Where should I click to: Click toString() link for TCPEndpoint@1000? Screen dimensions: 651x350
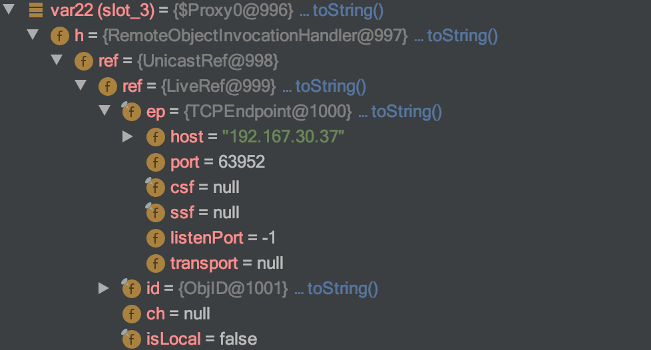(407, 112)
